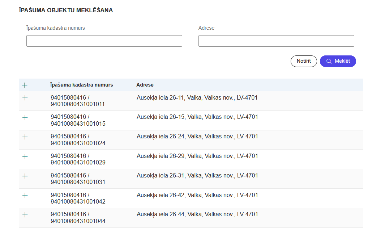Image resolution: width=385 pixels, height=230 pixels.
Task: Click address Ausekļa iela 26-15, Valka
Action: pyautogui.click(x=197, y=117)
